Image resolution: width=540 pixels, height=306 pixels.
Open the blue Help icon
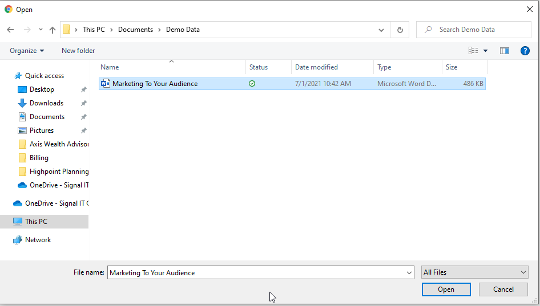(525, 51)
